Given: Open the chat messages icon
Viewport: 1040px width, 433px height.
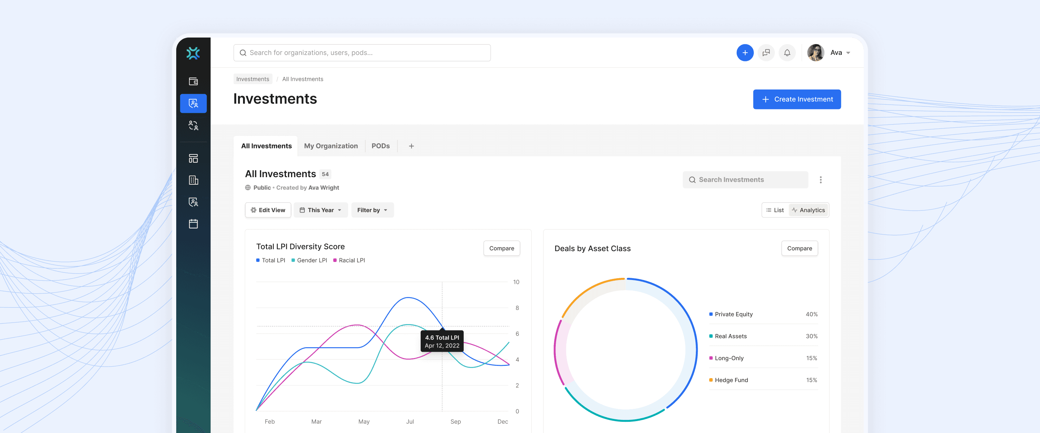Looking at the screenshot, I should (x=766, y=53).
